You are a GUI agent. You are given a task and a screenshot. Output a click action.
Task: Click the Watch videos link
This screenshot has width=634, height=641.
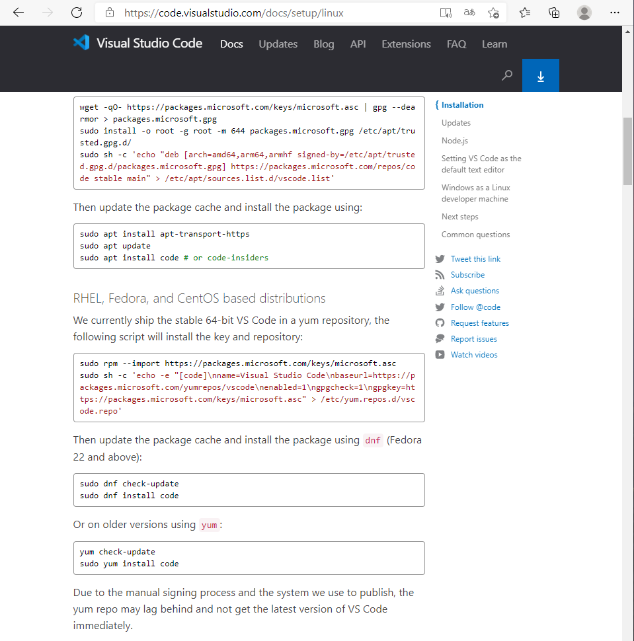coord(474,355)
